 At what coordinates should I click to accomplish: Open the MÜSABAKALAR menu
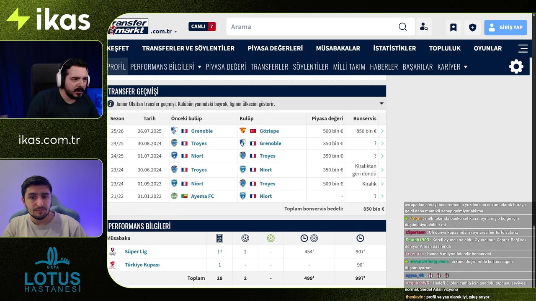coord(338,48)
